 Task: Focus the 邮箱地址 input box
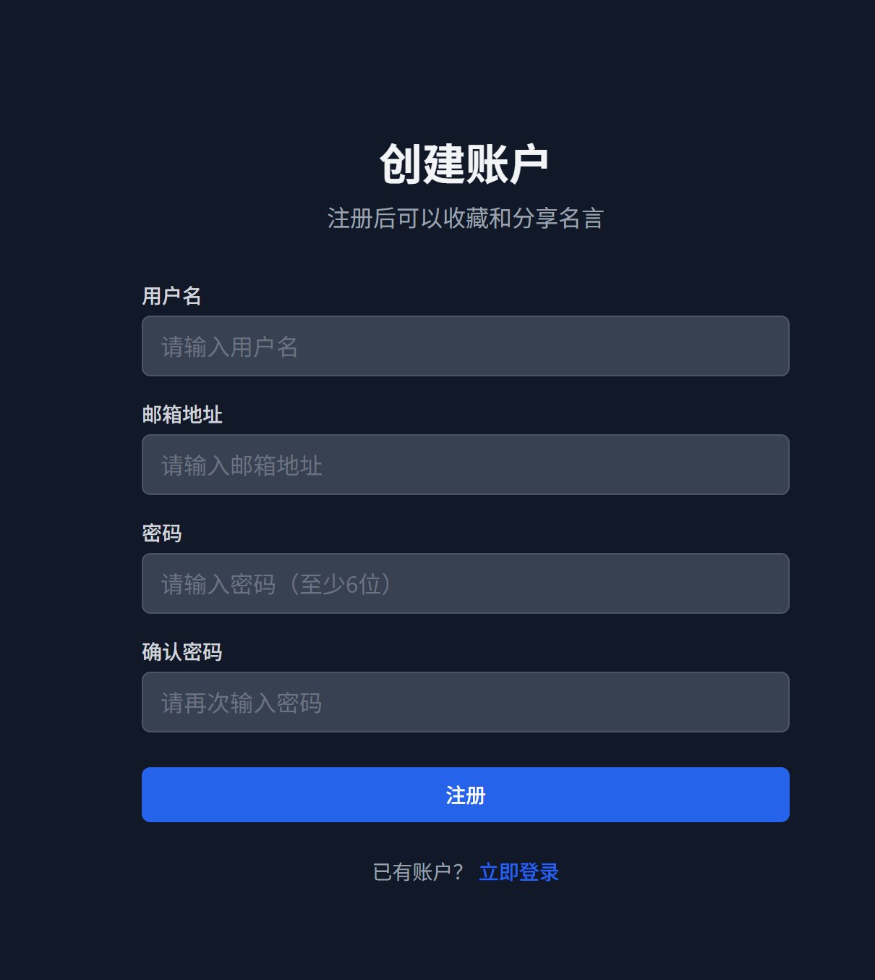(465, 465)
